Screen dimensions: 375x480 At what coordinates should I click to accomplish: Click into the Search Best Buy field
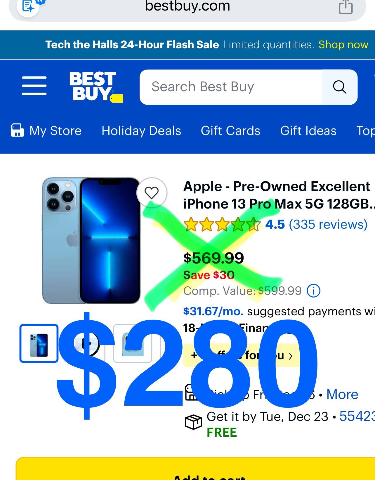(231, 87)
